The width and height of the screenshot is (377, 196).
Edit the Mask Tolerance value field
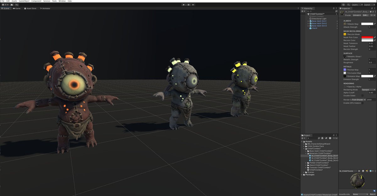[x=372, y=43]
